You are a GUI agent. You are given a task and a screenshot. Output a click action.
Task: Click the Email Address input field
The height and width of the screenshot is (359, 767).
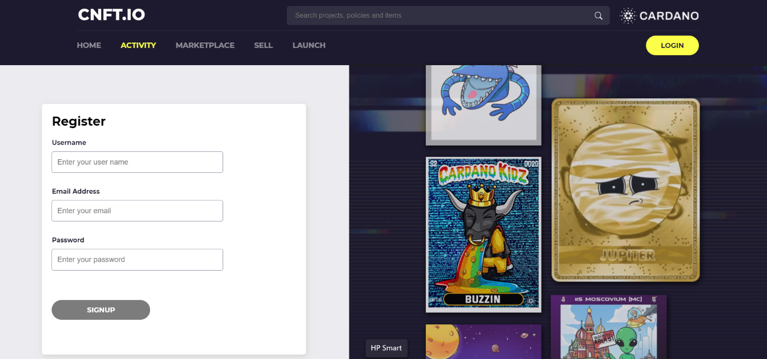pos(137,210)
